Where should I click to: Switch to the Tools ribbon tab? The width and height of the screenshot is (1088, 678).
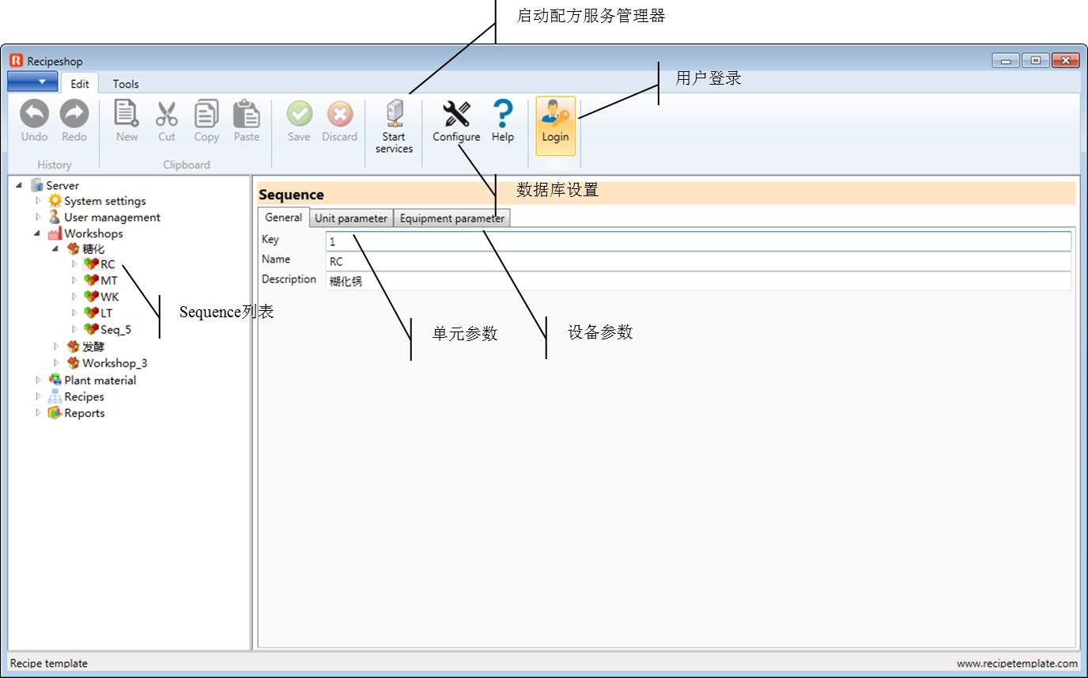[x=125, y=84]
